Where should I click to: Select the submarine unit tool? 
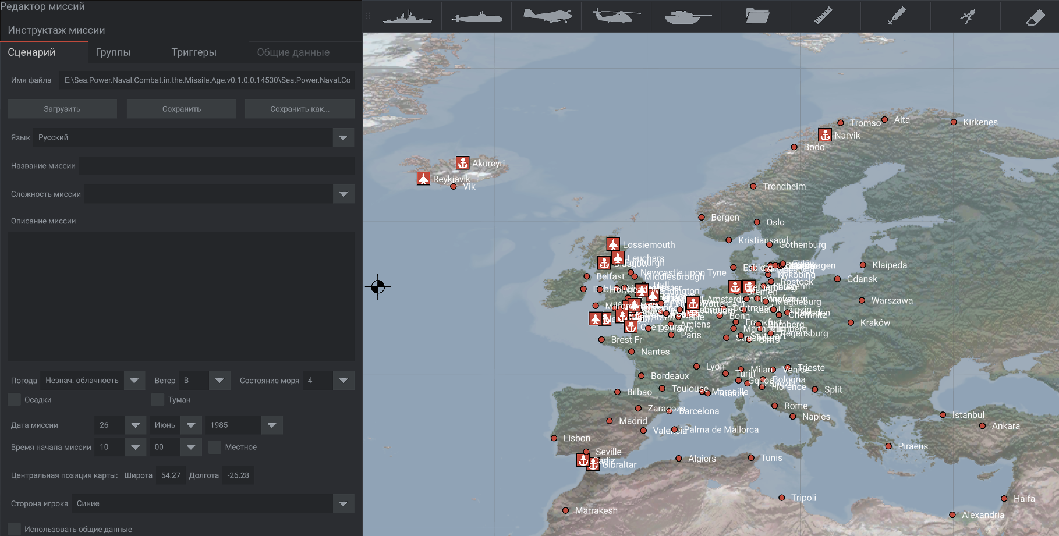pyautogui.click(x=477, y=16)
